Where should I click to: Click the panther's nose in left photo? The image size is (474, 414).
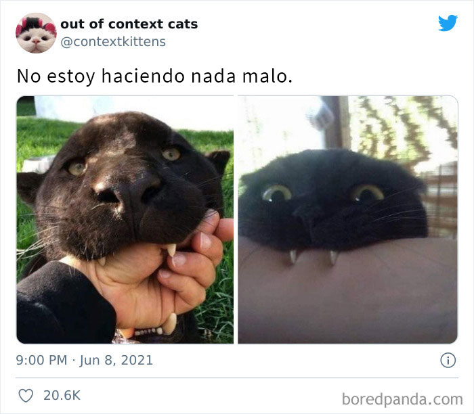(x=129, y=193)
